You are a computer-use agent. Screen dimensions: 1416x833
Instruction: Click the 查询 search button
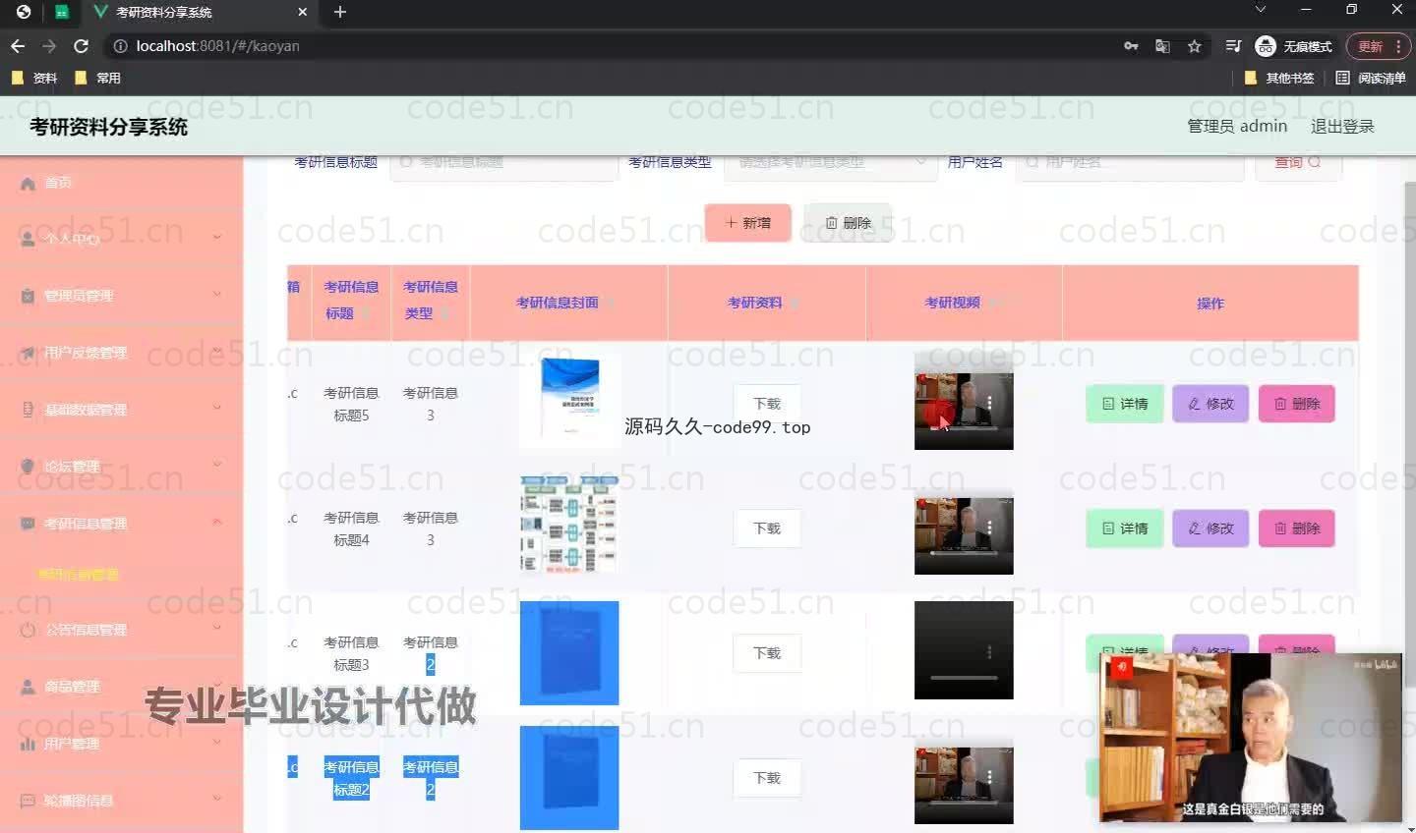click(1298, 162)
